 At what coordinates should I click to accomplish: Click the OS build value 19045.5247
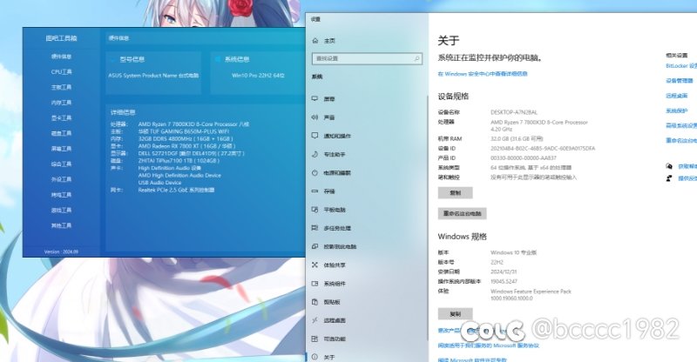pos(504,281)
